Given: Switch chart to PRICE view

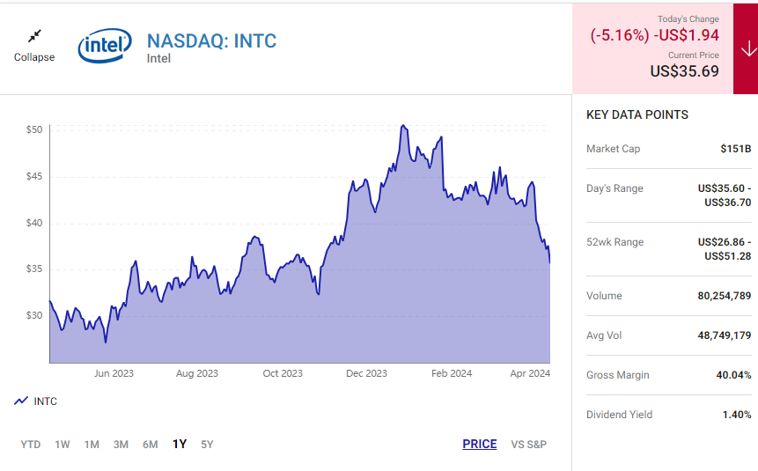Looking at the screenshot, I should pyautogui.click(x=480, y=444).
